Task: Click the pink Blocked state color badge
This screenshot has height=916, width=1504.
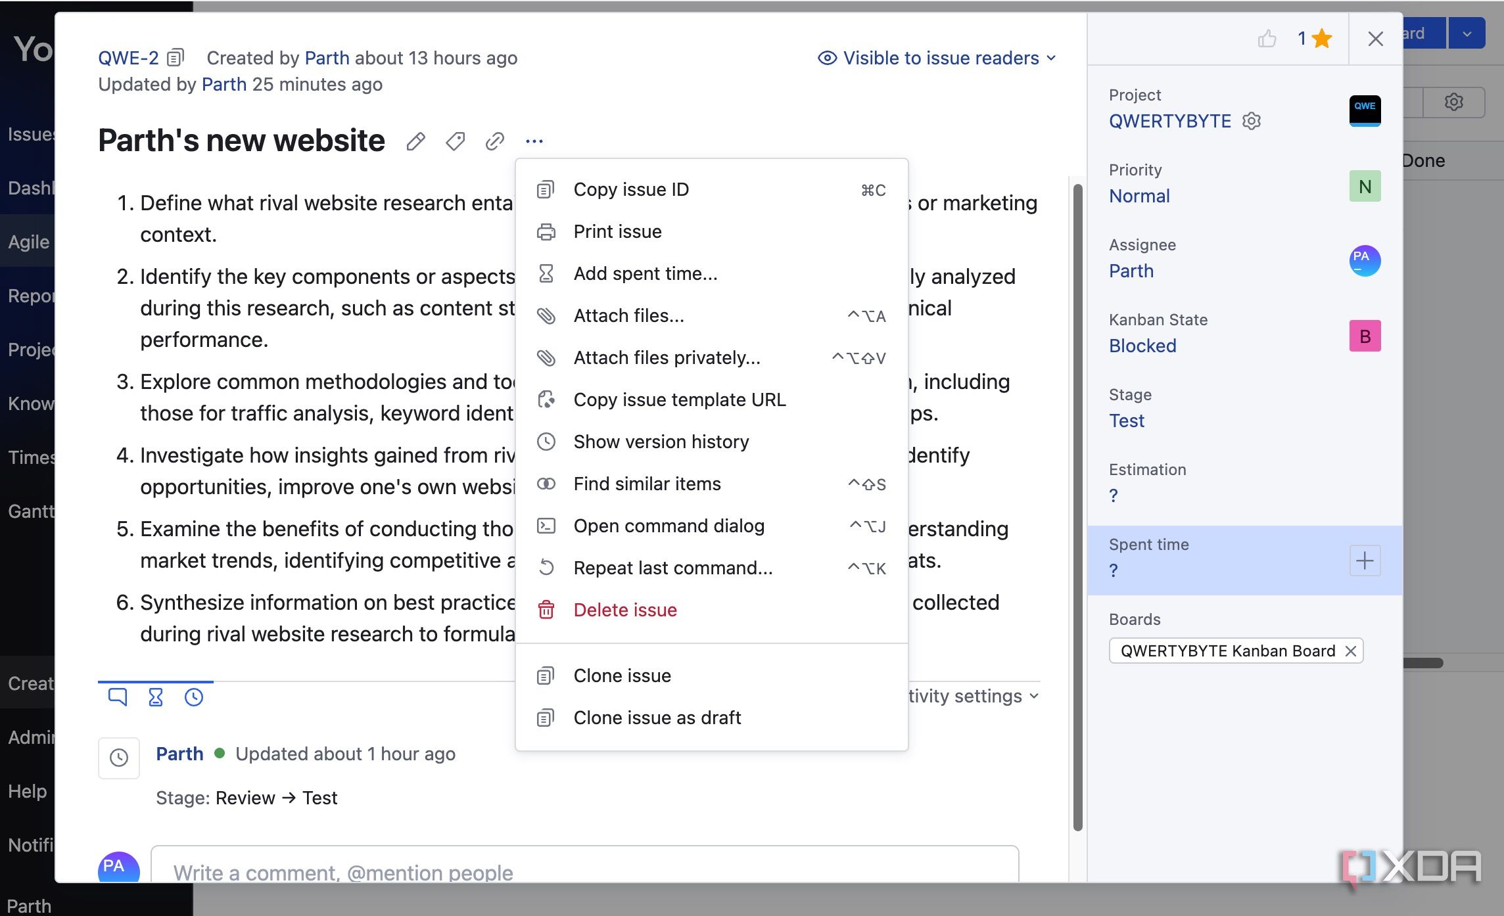Action: point(1365,336)
